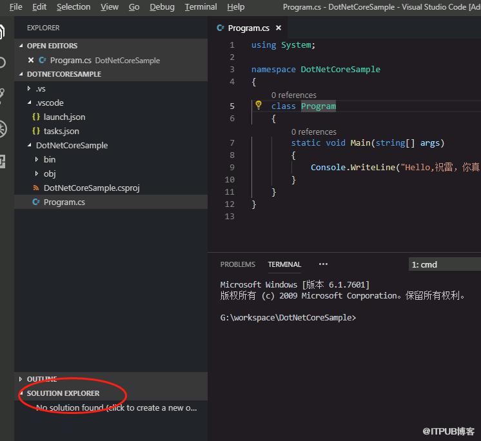Select Program.cs in the file tree

click(111, 202)
